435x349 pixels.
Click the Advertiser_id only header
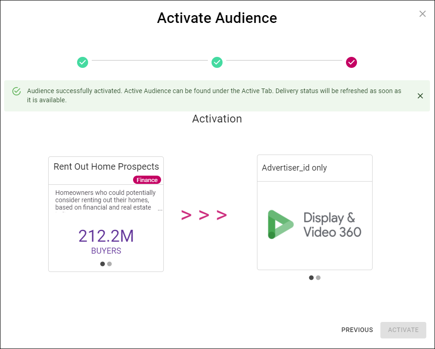294,168
